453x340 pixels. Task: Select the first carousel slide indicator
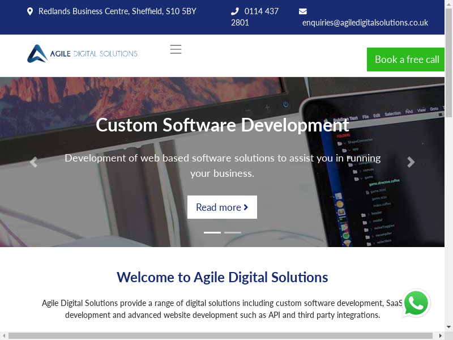pos(212,232)
